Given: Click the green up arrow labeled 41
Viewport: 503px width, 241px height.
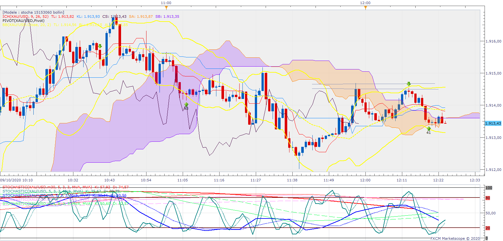Looking at the screenshot, I should [429, 128].
